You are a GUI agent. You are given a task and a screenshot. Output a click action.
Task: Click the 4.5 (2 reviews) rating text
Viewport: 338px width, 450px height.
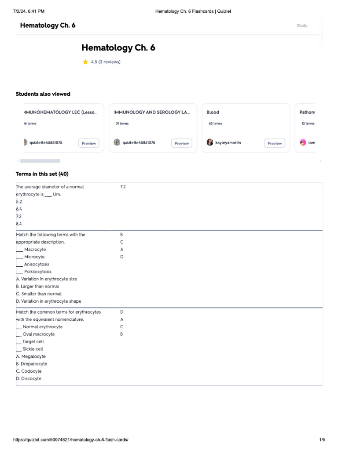pos(106,62)
